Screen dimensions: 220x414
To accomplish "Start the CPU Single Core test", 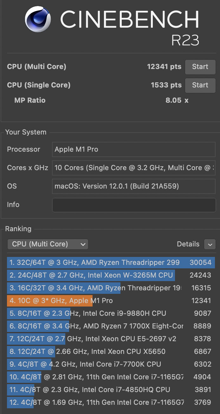I will [x=200, y=85].
